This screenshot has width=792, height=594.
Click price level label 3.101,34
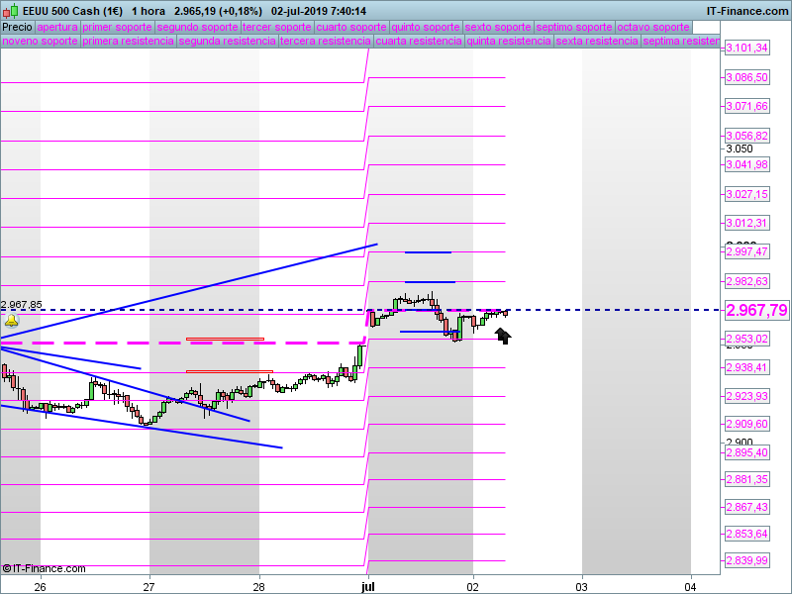746,48
